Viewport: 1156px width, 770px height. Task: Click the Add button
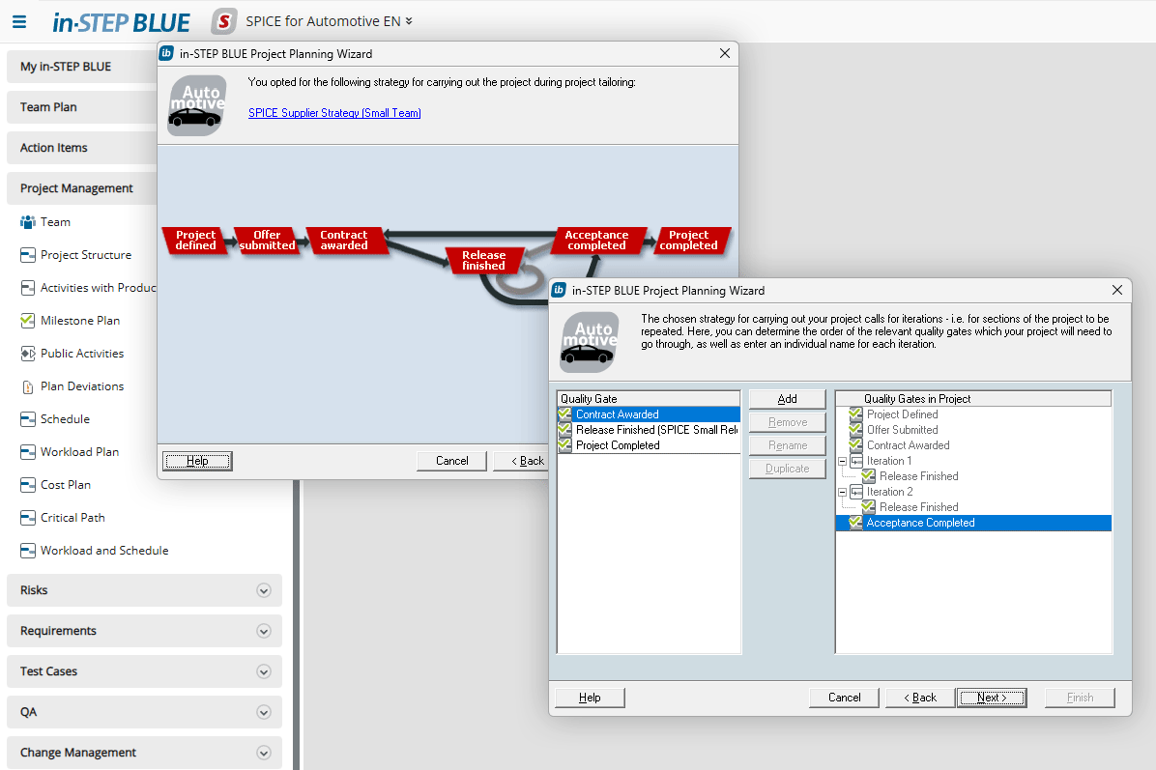787,399
